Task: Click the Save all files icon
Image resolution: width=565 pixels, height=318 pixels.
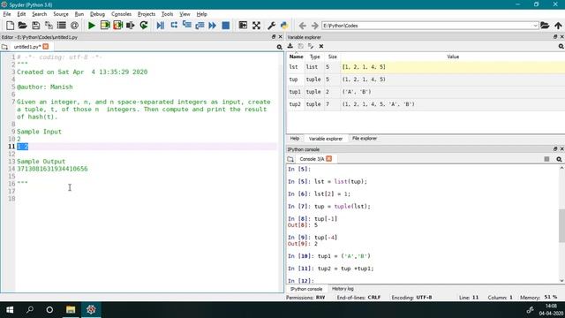Action: (x=49, y=26)
